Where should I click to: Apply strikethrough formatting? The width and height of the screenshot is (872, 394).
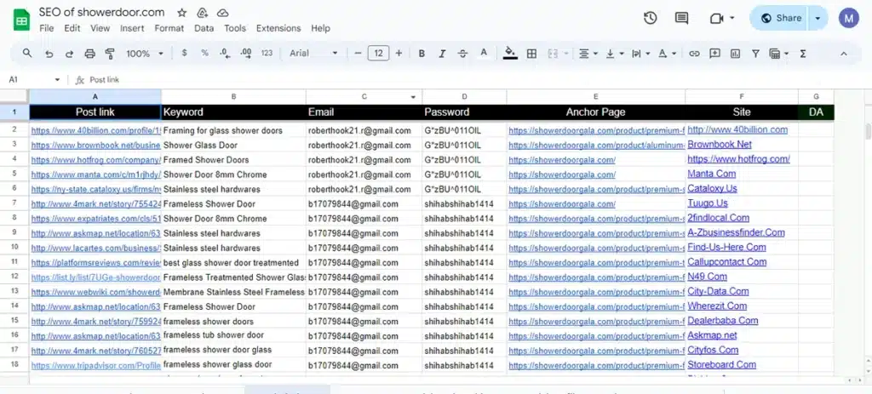coord(462,54)
